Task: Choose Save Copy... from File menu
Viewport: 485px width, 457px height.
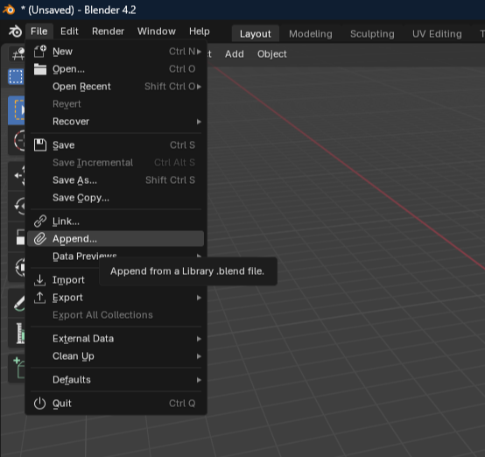Action: coord(116,198)
